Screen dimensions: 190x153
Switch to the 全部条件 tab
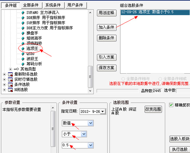click(x=31, y=5)
